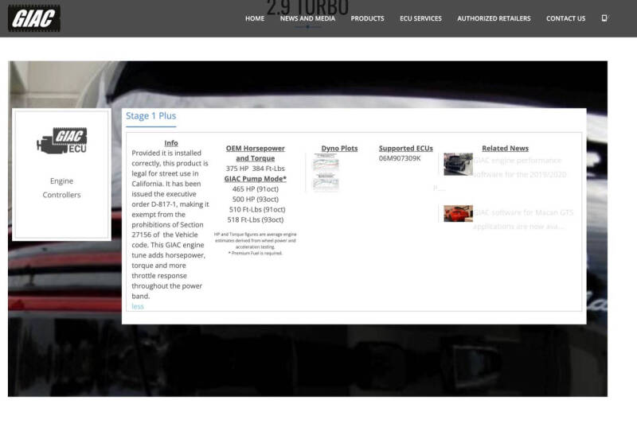
Task: Click OEM Horsepower and Torque heading
Action: [255, 153]
